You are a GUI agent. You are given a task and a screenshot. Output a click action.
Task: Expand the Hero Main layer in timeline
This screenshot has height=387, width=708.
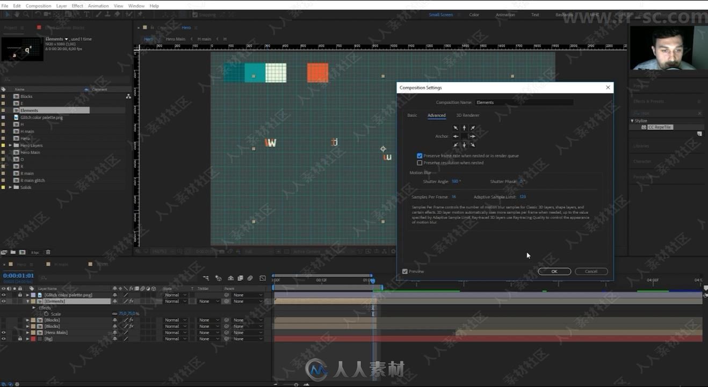coord(27,333)
